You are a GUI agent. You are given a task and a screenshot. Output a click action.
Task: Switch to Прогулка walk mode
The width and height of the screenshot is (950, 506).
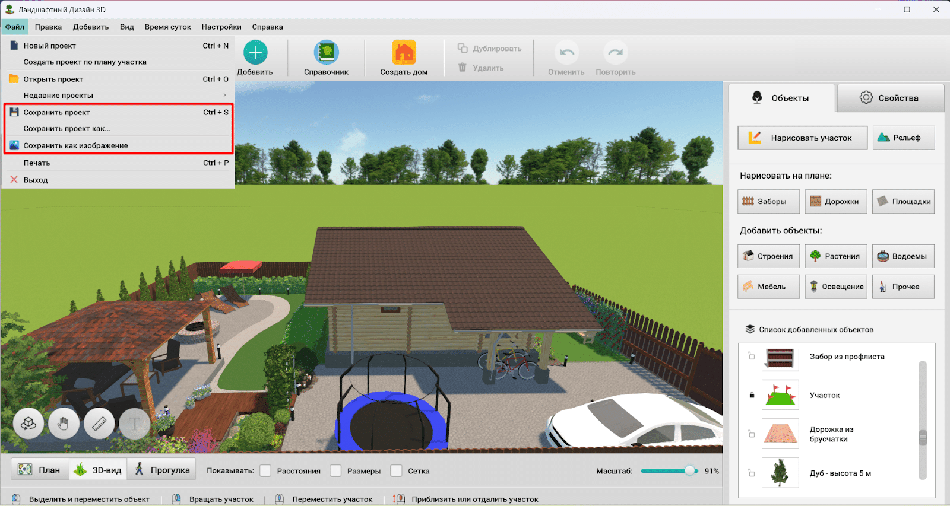click(162, 470)
